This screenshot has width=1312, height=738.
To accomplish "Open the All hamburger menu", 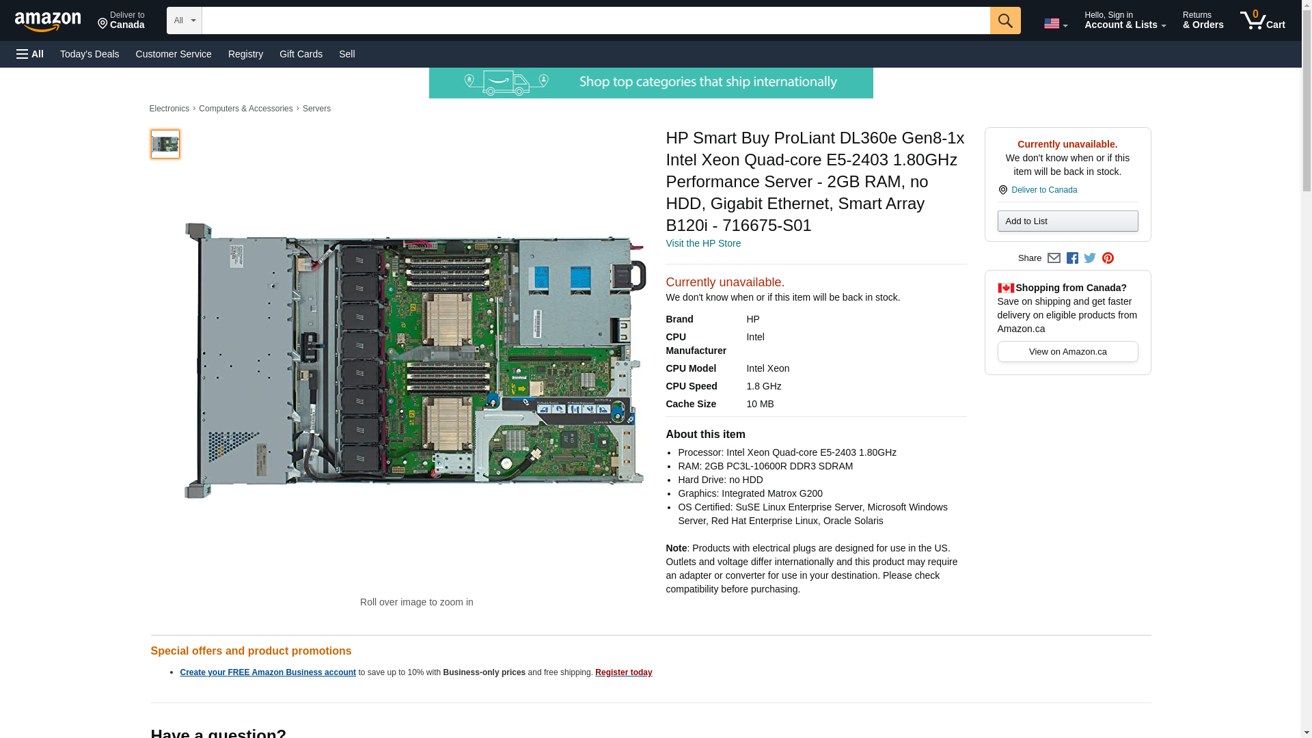I will pos(30,54).
